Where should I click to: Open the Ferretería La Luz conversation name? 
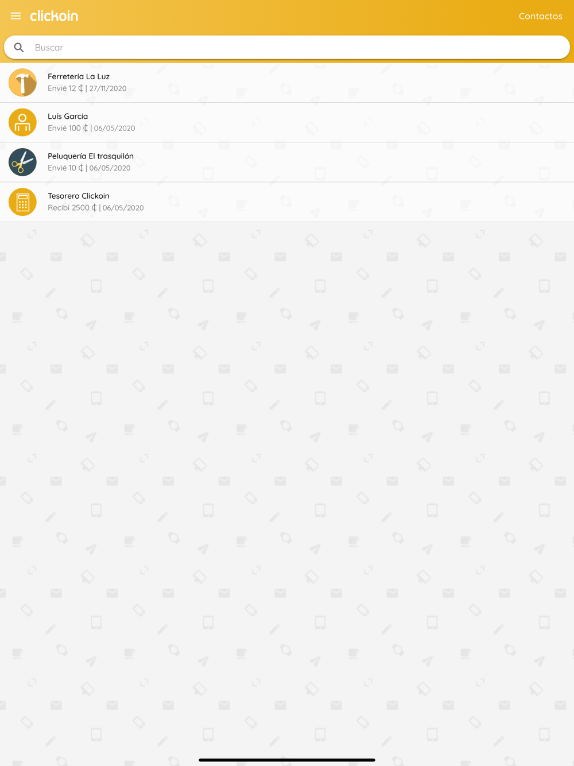click(x=79, y=76)
